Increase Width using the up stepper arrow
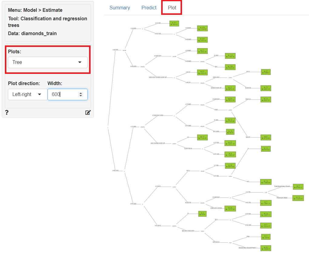 [81, 93]
